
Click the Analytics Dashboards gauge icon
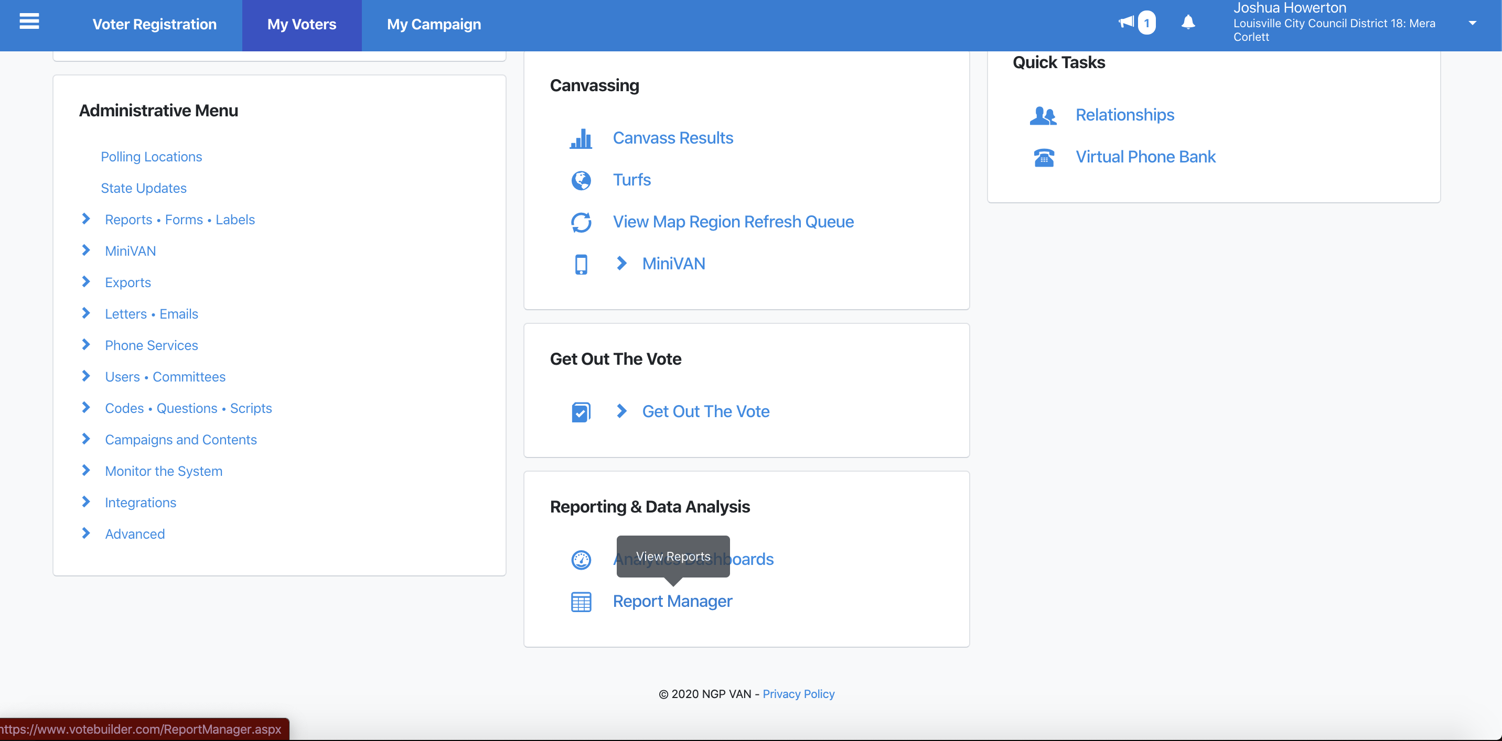coord(581,560)
